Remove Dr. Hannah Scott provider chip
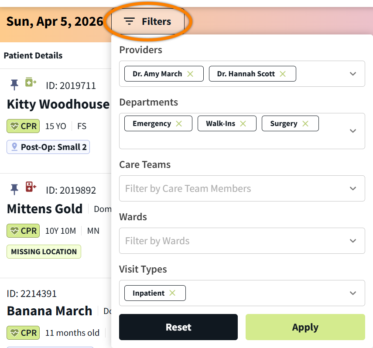This screenshot has width=373, height=348. pyautogui.click(x=283, y=74)
